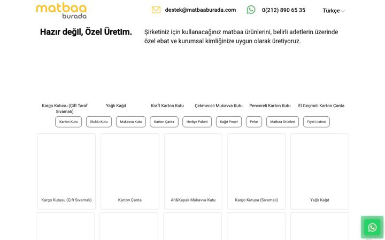This screenshot has width=385, height=240.
Task: Click the destek@matbaaburada.com email link
Action: (201, 10)
